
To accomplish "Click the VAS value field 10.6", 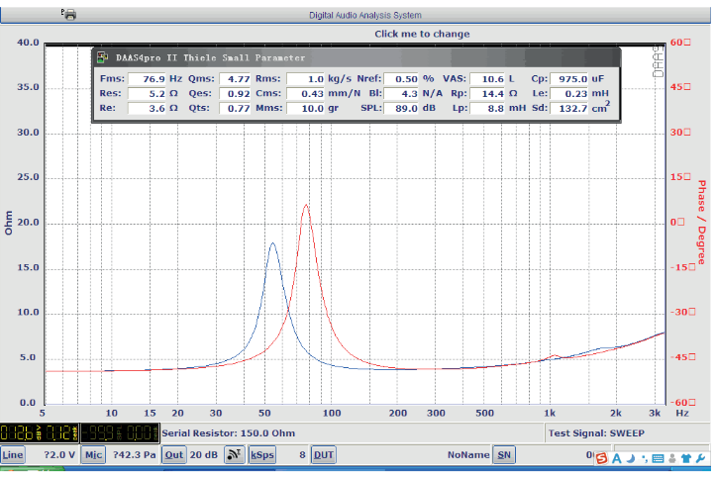I will tap(487, 79).
